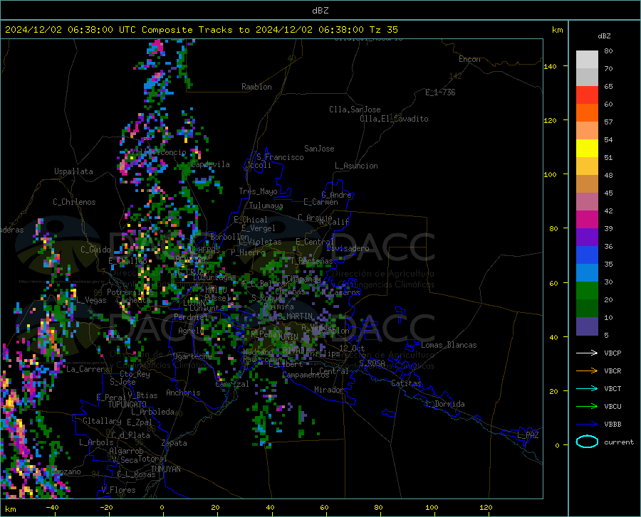Click the 'E_1-736' map label
641x517 pixels.
pos(440,92)
